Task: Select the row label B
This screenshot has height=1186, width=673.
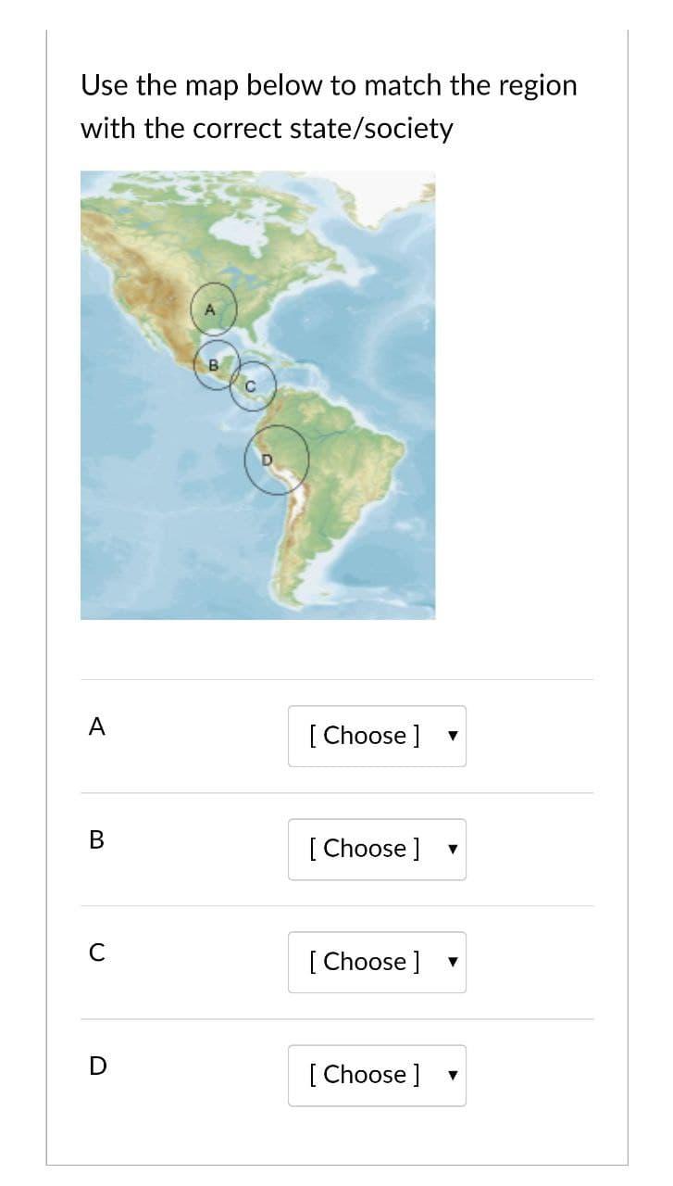Action: [96, 840]
